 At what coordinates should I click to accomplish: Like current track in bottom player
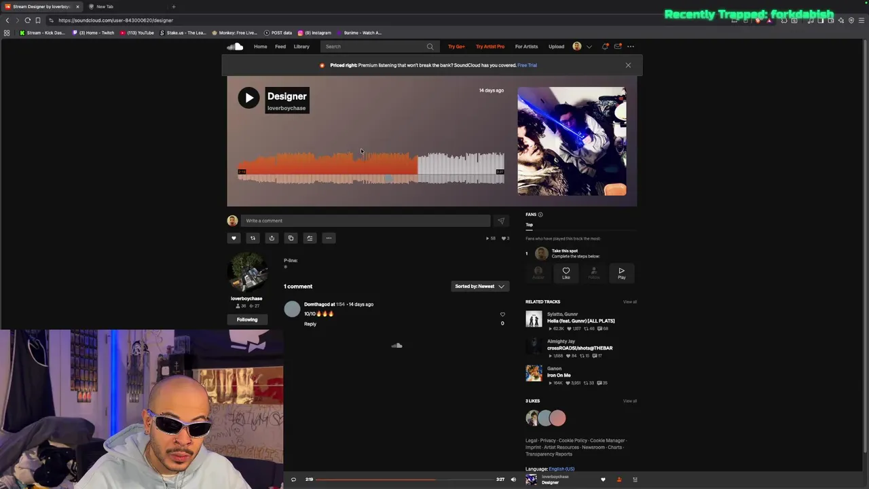(603, 480)
